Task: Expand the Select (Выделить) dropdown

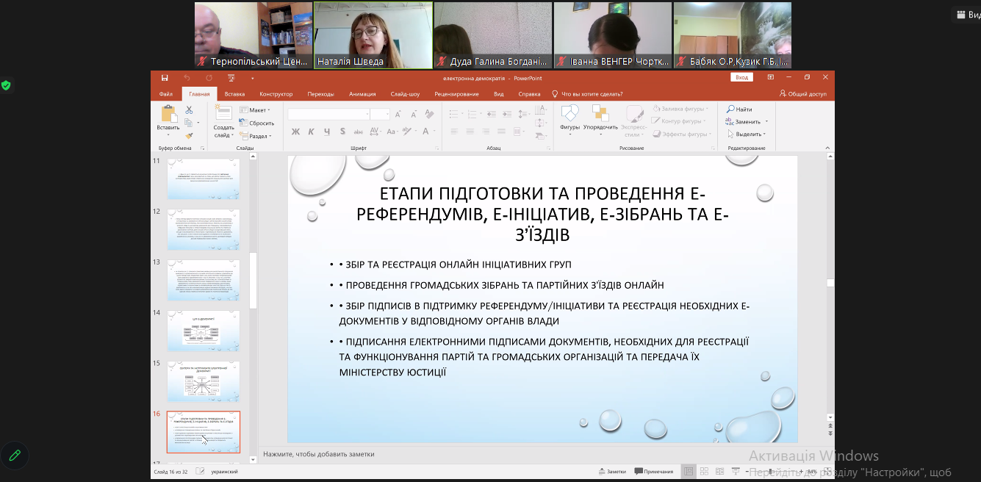Action: coord(748,134)
